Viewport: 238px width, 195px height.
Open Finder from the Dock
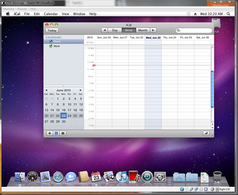20,177
